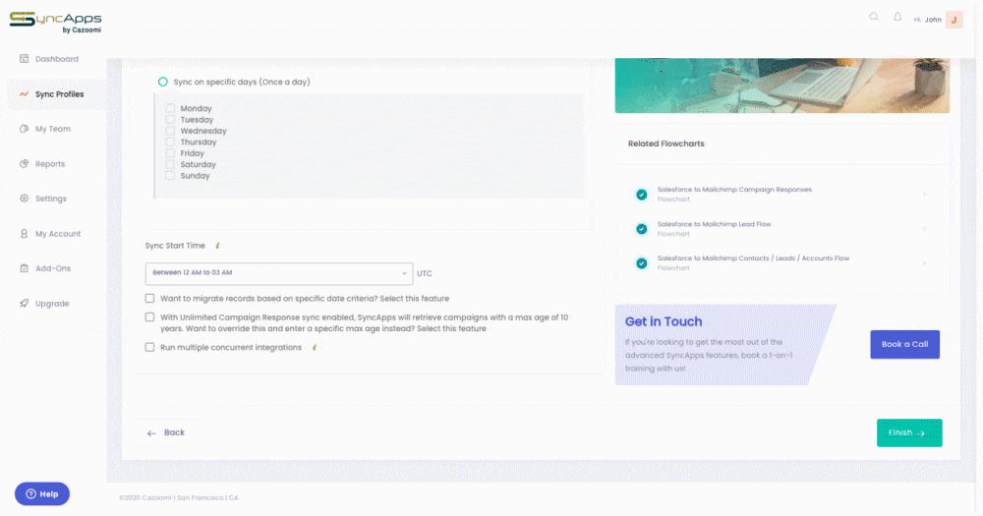Click check icon for Lead Flow flowchart
983x516 pixels.
641,229
